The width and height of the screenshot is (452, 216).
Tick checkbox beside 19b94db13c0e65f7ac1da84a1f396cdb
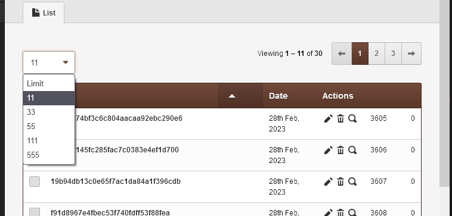pos(35,181)
